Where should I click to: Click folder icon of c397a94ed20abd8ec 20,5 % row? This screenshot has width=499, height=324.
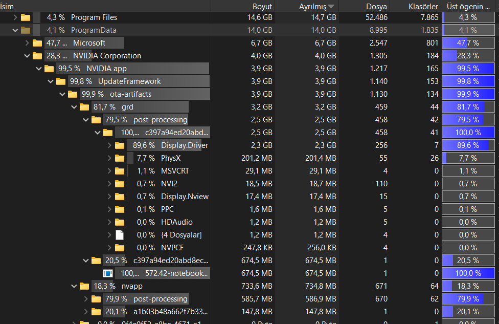96,261
